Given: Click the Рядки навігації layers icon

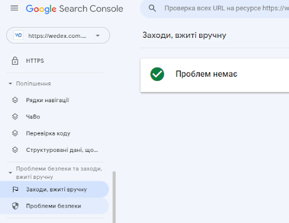Looking at the screenshot, I should pos(15,100).
